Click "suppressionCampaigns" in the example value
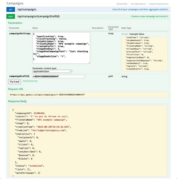Viewport: 177px width, 179px height. (x=144, y=61)
